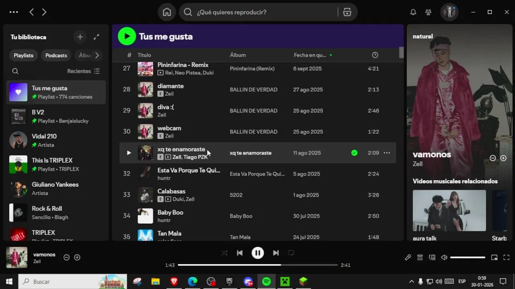Open Giuliano Yankees artist
The height and width of the screenshot is (289, 515).
tap(56, 189)
